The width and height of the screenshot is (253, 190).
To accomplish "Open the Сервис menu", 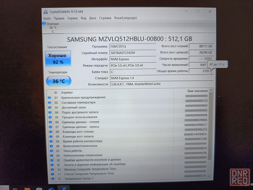I will [73, 18].
